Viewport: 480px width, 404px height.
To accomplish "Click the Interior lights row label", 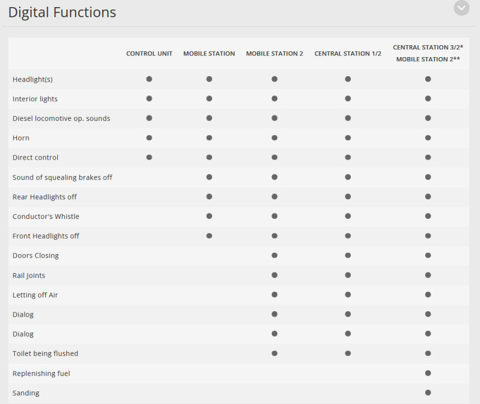I will [35, 99].
